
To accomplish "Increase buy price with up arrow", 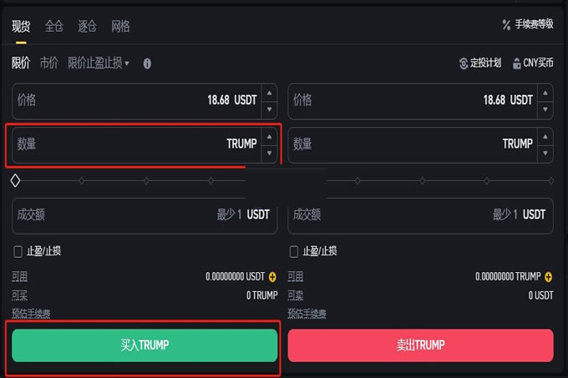I will pos(269,92).
